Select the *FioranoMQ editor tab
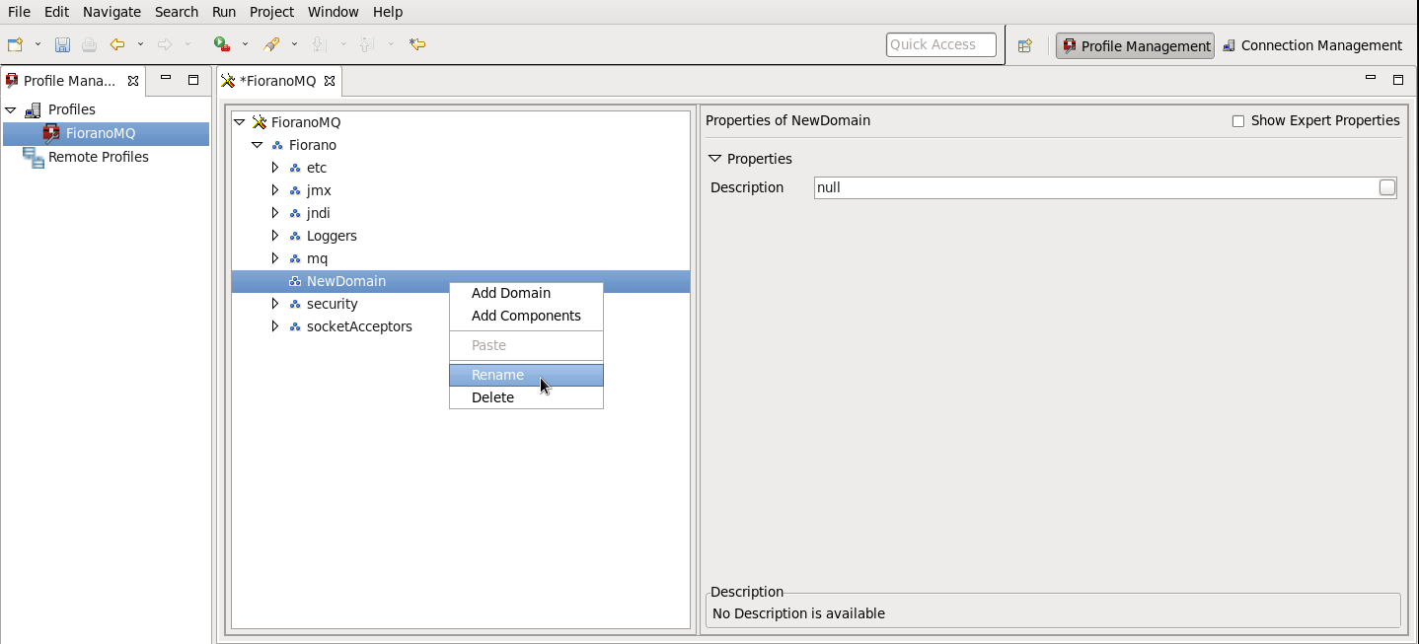The image size is (1419, 644). [277, 81]
